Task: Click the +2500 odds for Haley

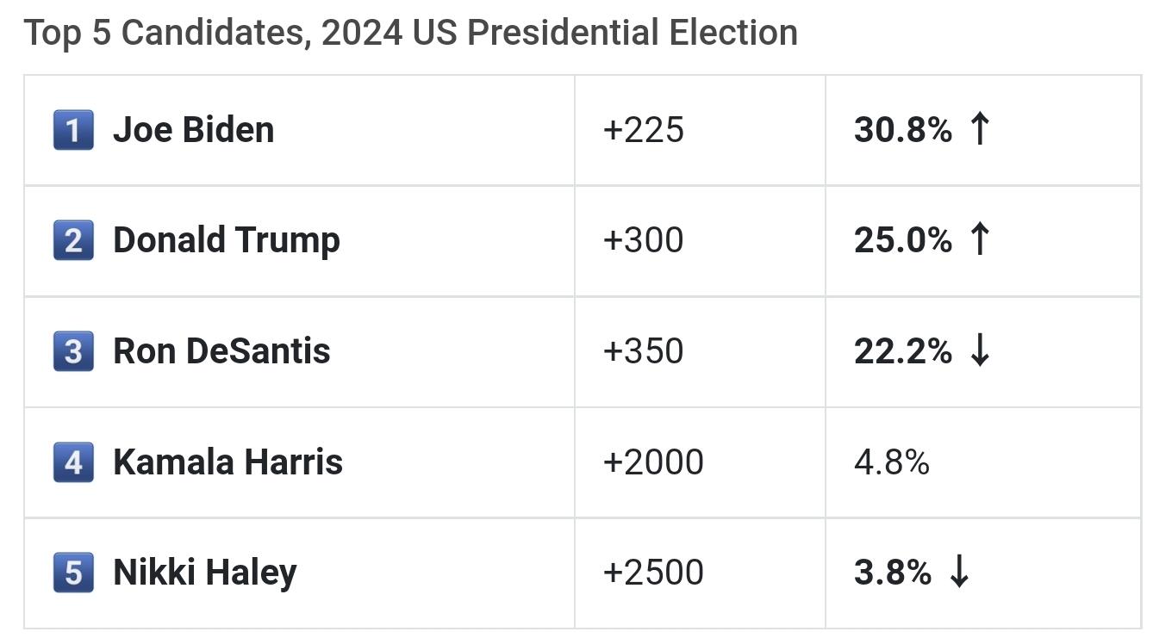Action: (x=653, y=573)
